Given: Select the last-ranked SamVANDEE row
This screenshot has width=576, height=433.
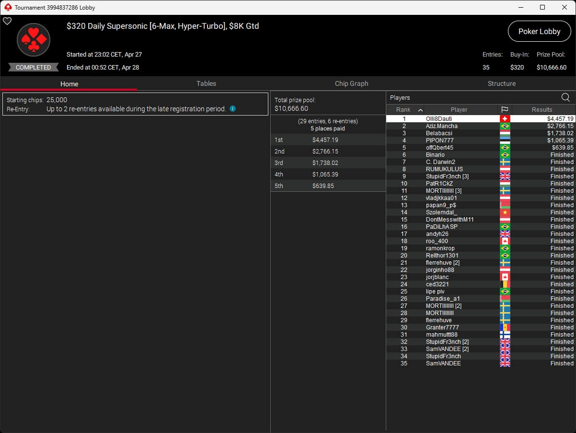Looking at the screenshot, I should [443, 363].
